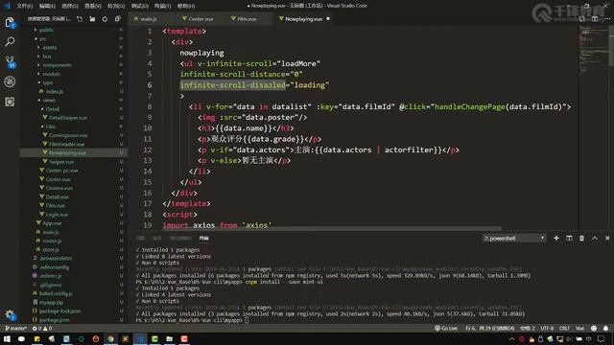Screen dimensions: 614x345
Task: Open the Extensions view in activity bar
Action: [10, 102]
